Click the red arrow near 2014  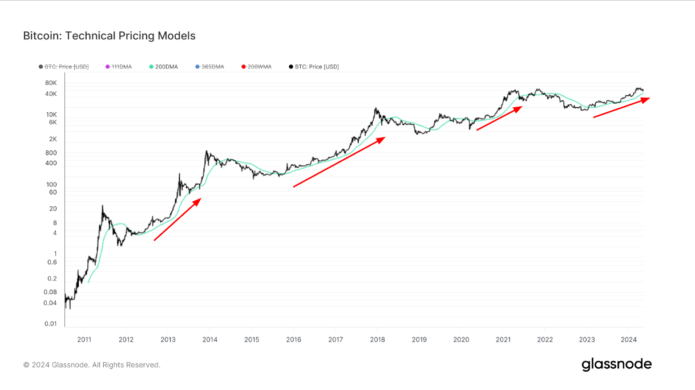(x=177, y=220)
